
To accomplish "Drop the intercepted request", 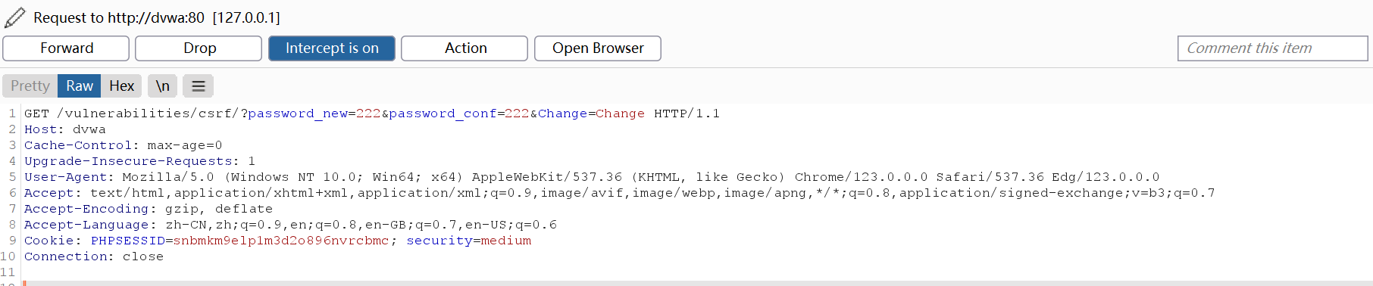I will point(199,48).
